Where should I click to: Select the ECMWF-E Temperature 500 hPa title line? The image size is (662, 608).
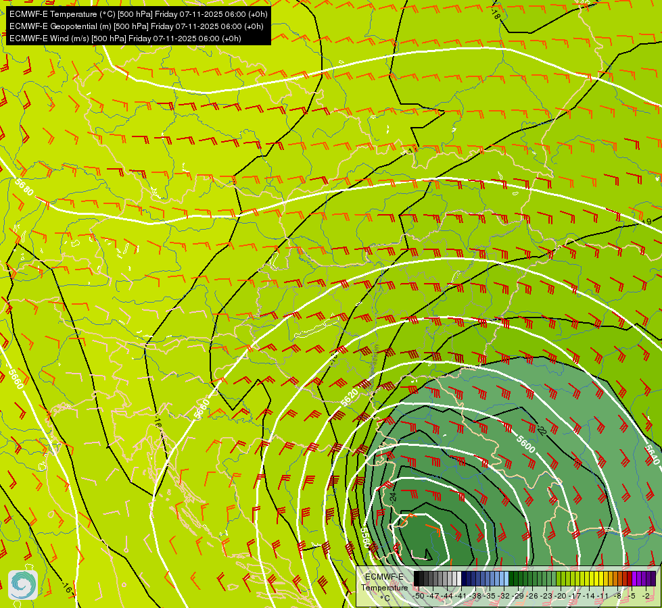pyautogui.click(x=139, y=14)
